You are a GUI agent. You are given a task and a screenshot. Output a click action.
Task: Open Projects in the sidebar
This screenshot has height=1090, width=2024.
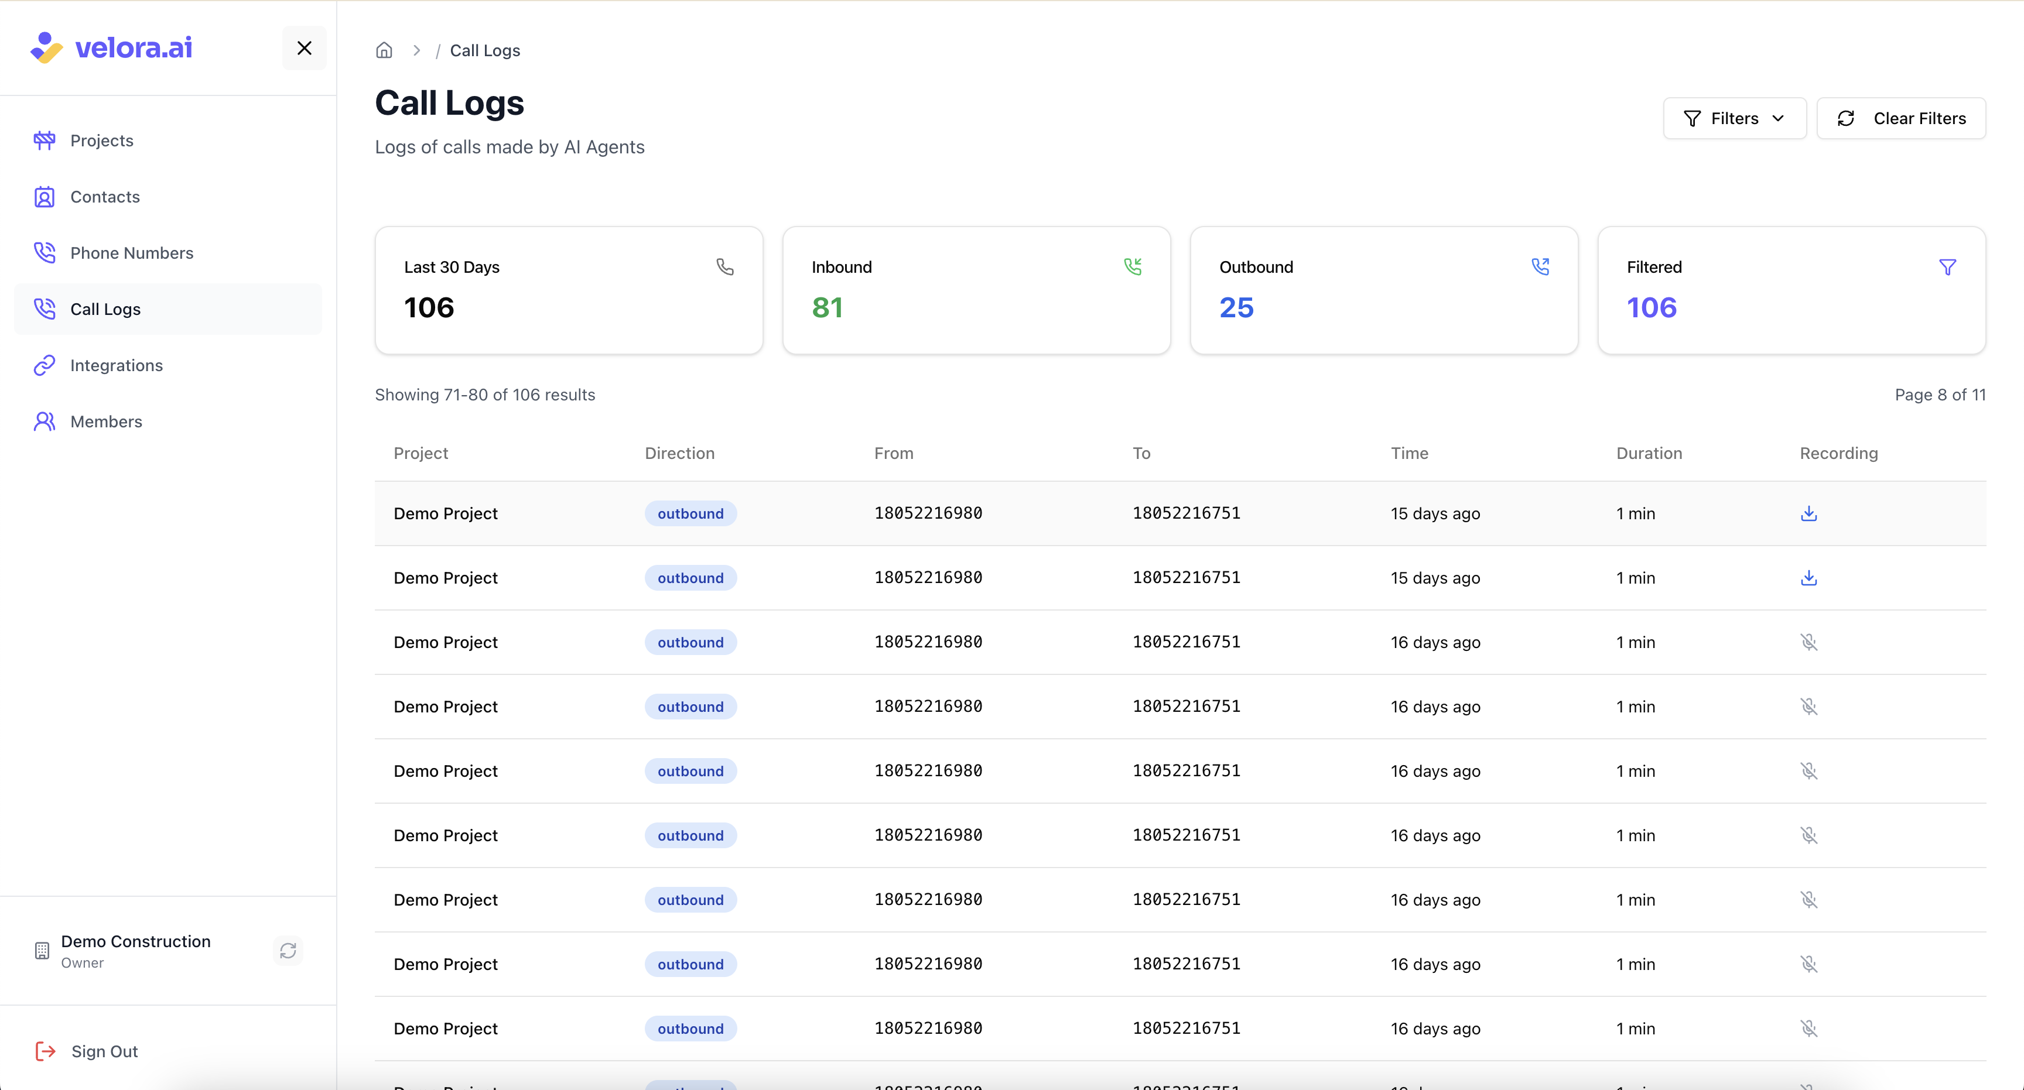pos(167,140)
